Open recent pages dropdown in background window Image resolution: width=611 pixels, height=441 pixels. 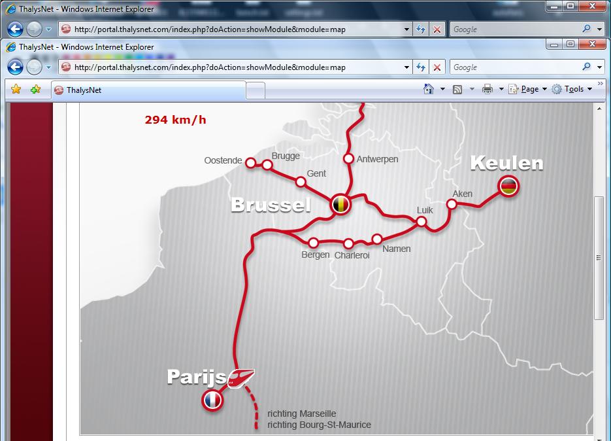tap(48, 29)
